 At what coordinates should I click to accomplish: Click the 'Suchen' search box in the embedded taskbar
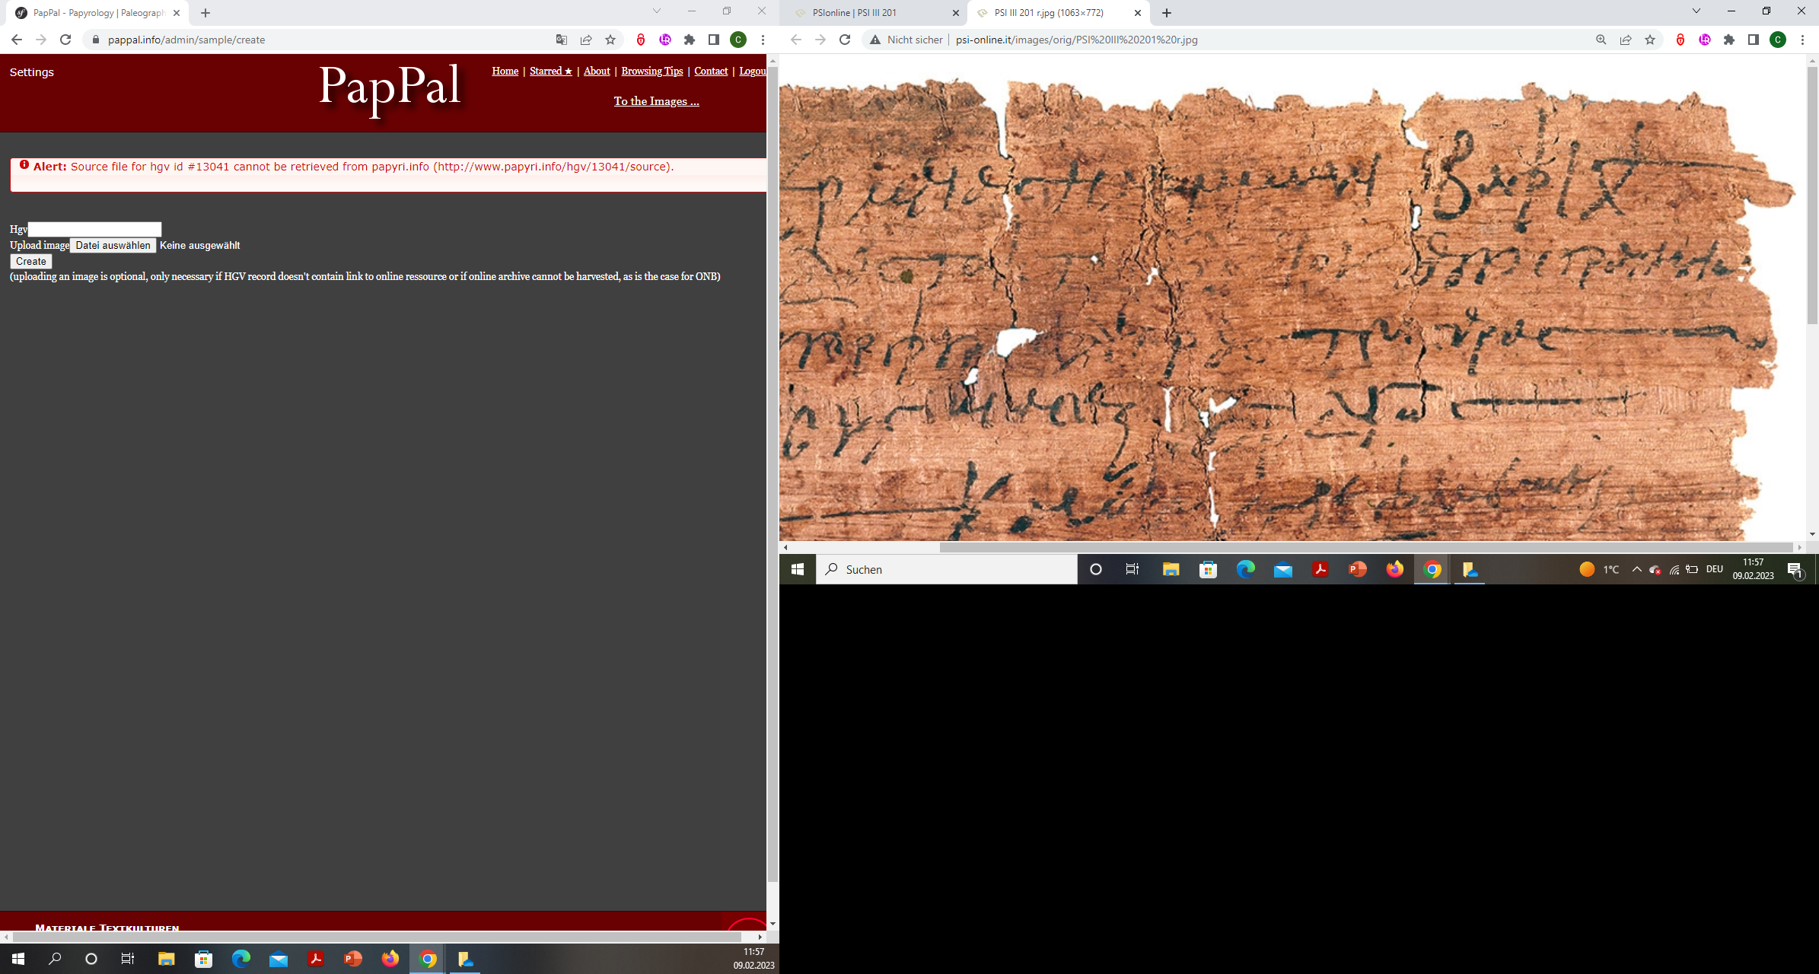point(947,569)
